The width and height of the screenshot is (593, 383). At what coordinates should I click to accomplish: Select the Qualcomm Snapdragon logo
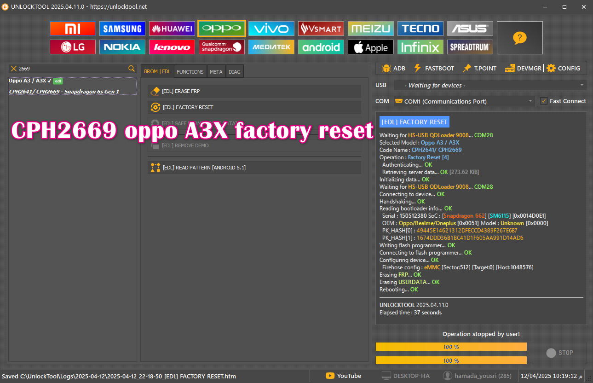[x=222, y=47]
